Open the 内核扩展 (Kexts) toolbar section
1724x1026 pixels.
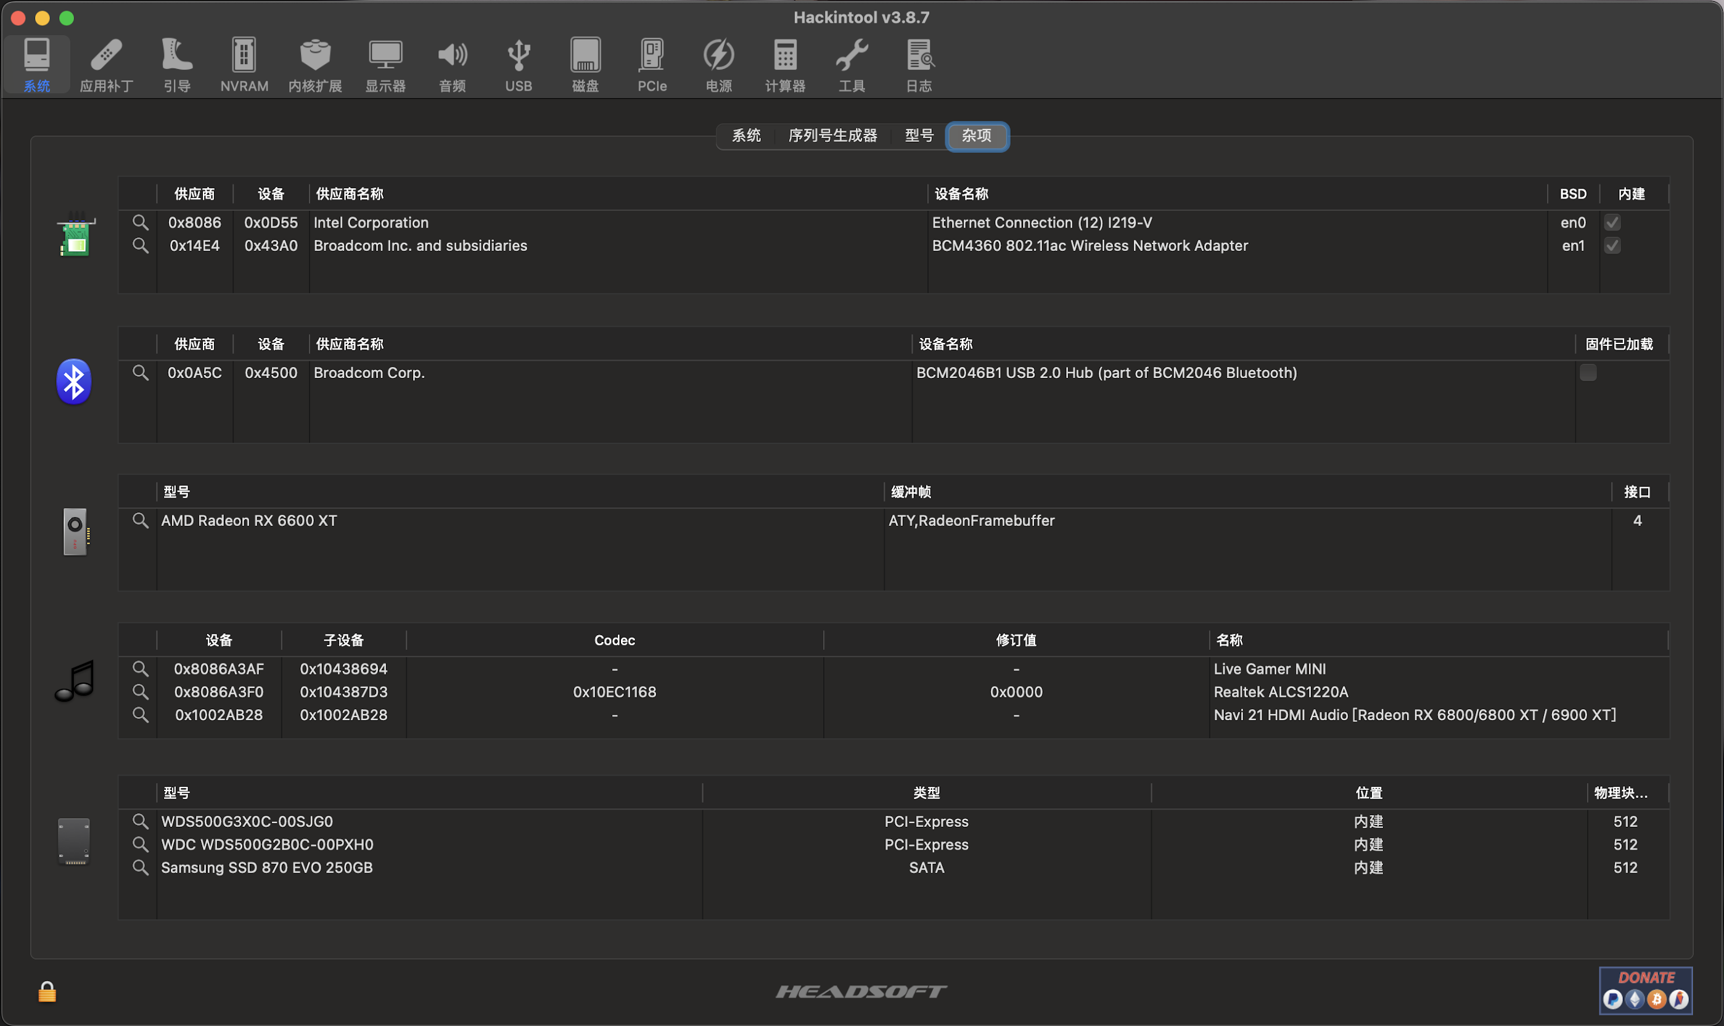coord(315,65)
